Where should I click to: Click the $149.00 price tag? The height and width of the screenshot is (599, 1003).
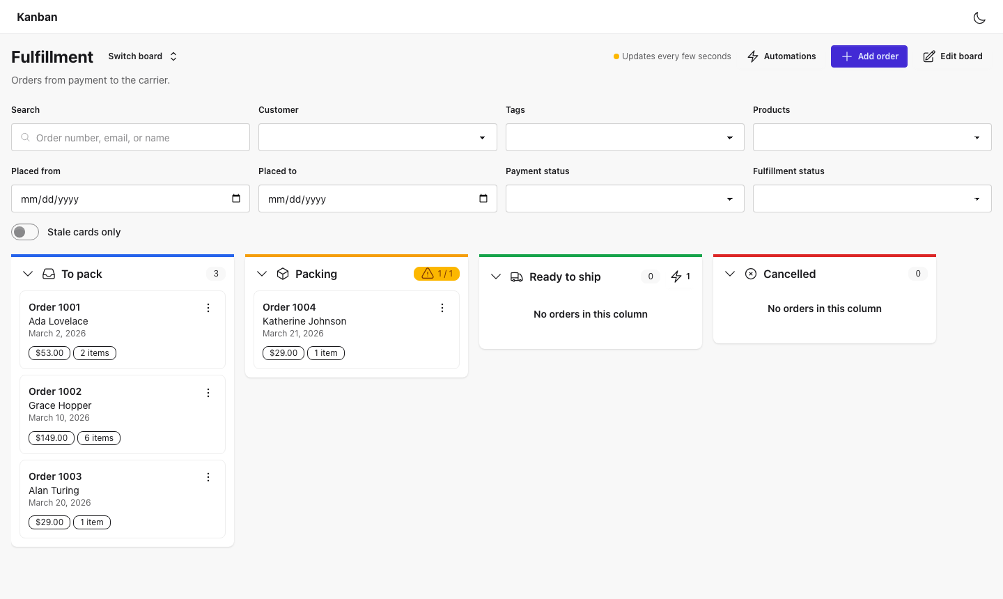52,438
